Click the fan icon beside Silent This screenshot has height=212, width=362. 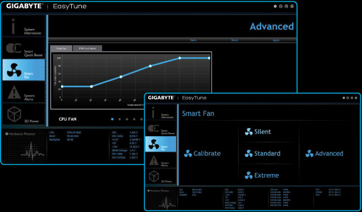(x=248, y=132)
